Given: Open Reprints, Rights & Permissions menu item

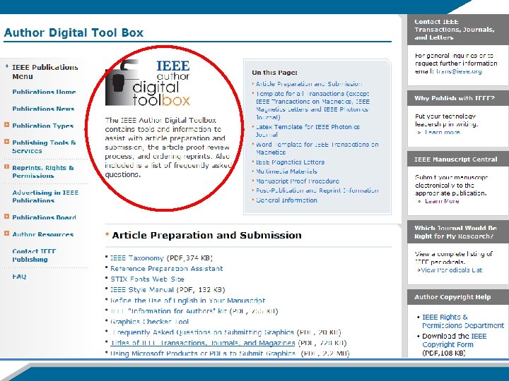Looking at the screenshot, I should 43,171.
